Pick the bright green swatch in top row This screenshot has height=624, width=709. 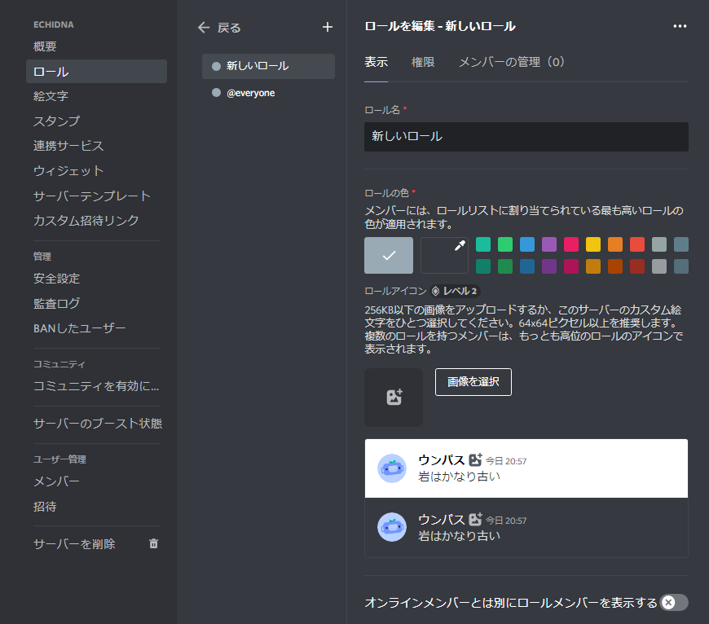(505, 244)
